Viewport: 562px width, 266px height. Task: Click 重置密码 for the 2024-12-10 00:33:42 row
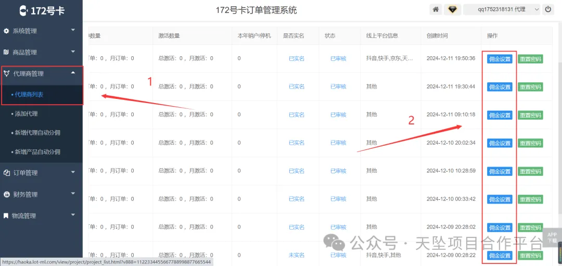pos(530,199)
